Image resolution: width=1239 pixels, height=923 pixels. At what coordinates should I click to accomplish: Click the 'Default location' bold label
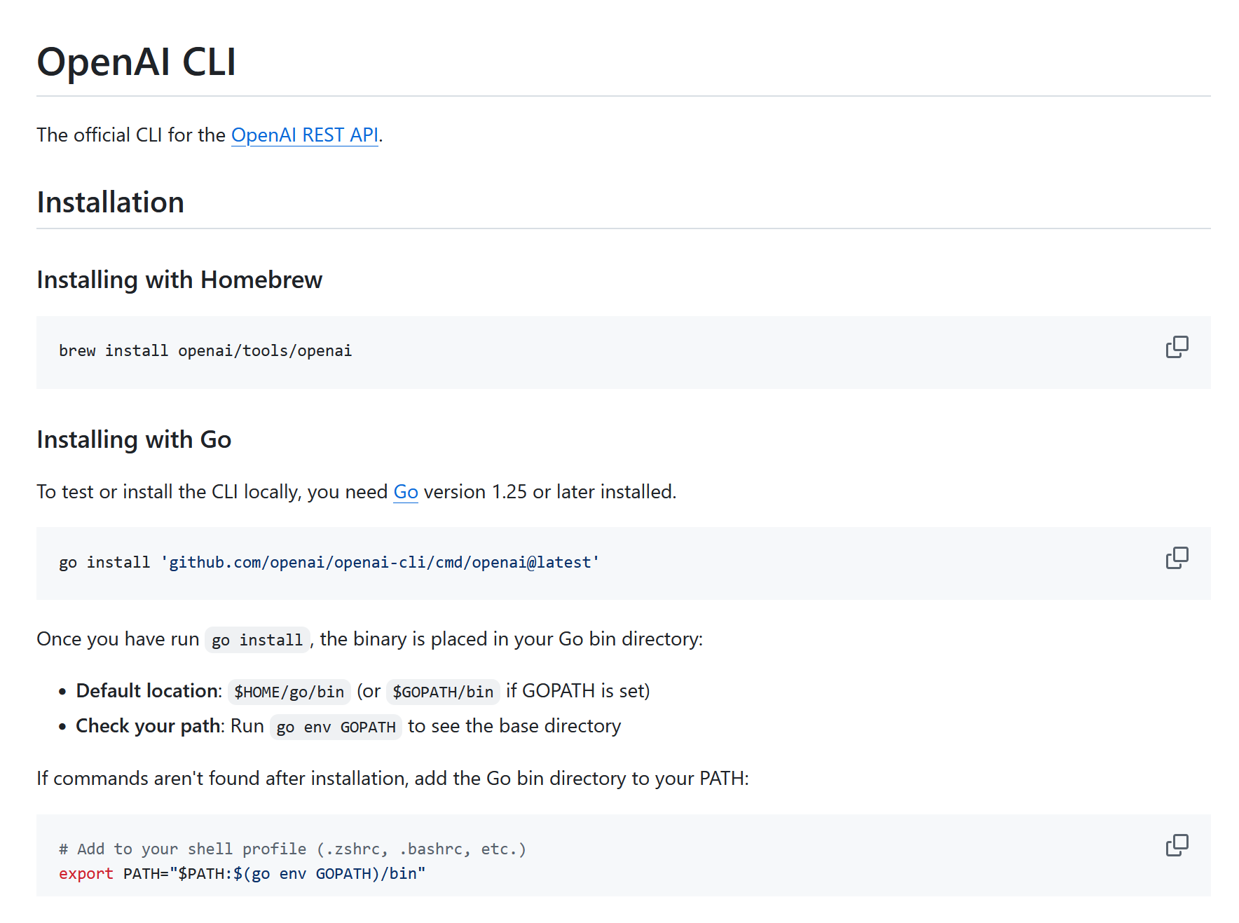[x=147, y=691]
